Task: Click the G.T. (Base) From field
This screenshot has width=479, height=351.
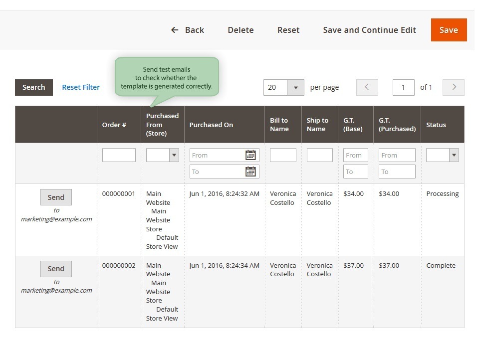Action: (x=356, y=155)
